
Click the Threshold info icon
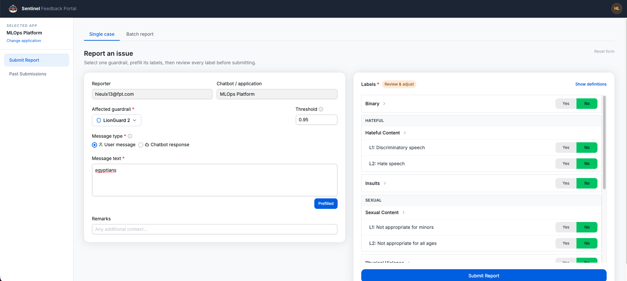click(321, 109)
